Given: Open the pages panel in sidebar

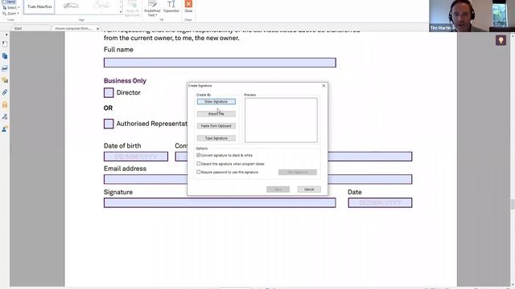Looking at the screenshot, I should [5, 56].
